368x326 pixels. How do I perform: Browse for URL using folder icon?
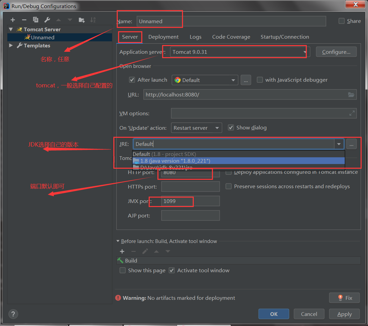tap(351, 95)
